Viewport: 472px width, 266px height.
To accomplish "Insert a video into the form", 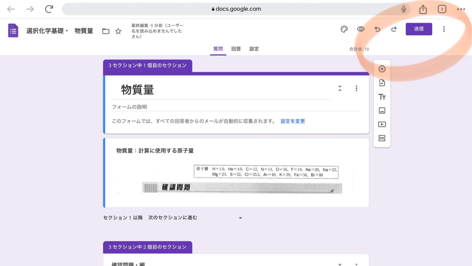I will pyautogui.click(x=382, y=125).
